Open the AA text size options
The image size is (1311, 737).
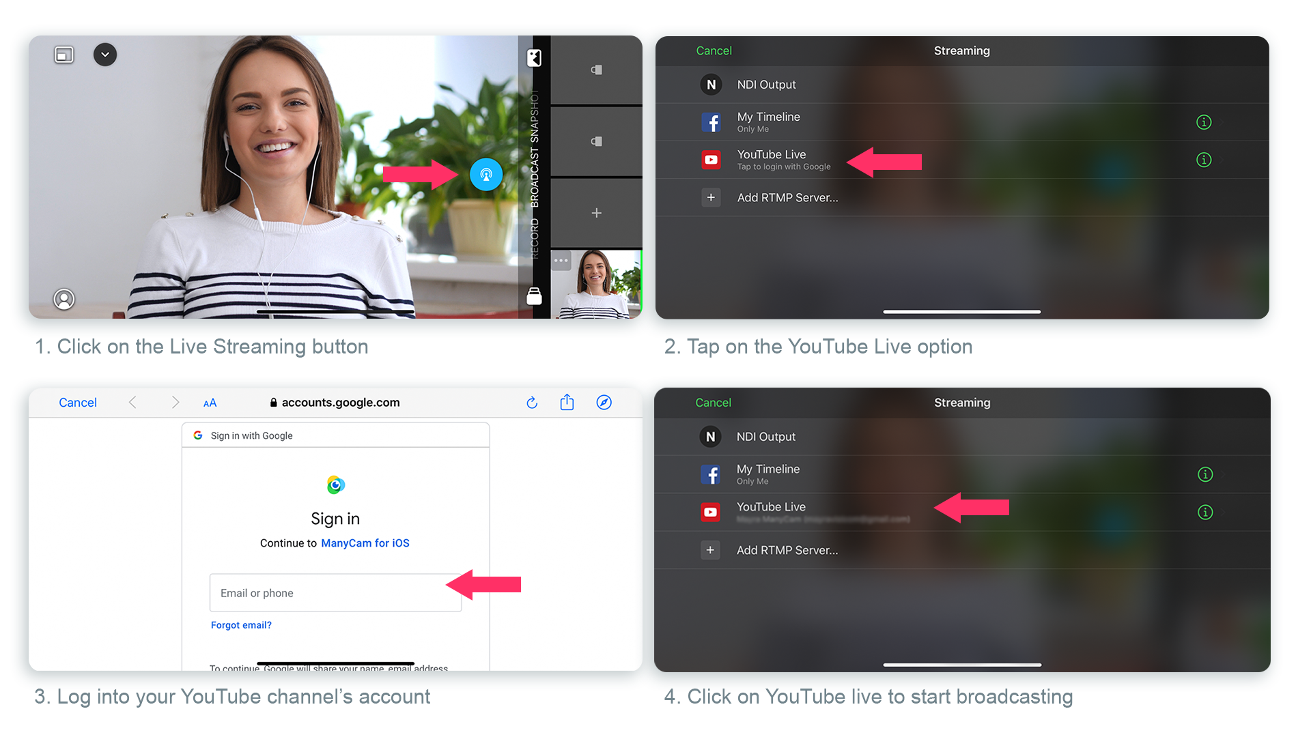coord(210,403)
